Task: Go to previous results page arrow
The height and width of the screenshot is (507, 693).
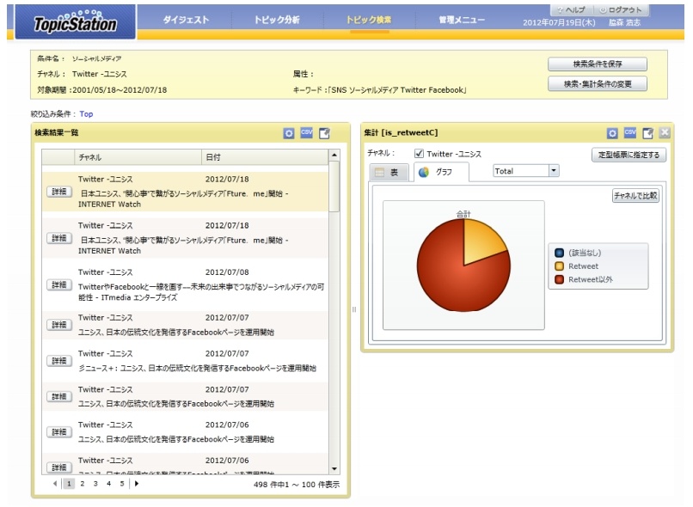Action: tap(55, 484)
